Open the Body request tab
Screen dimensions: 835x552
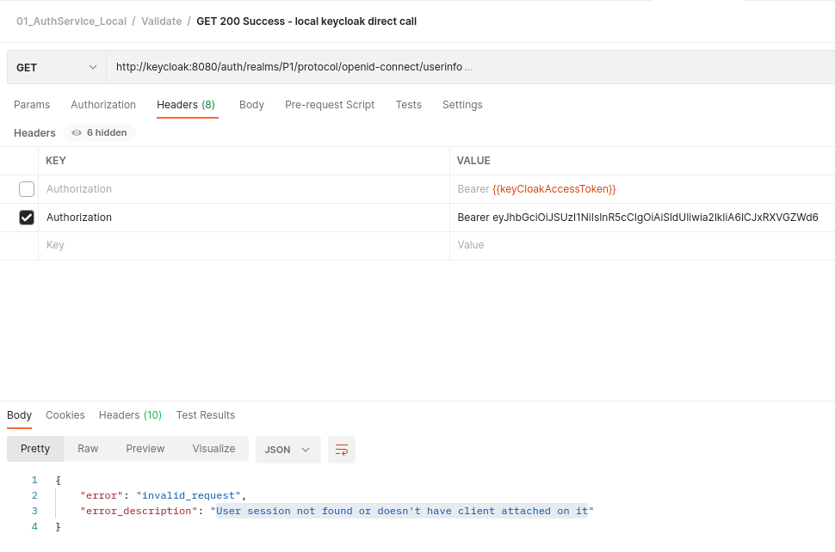(251, 104)
